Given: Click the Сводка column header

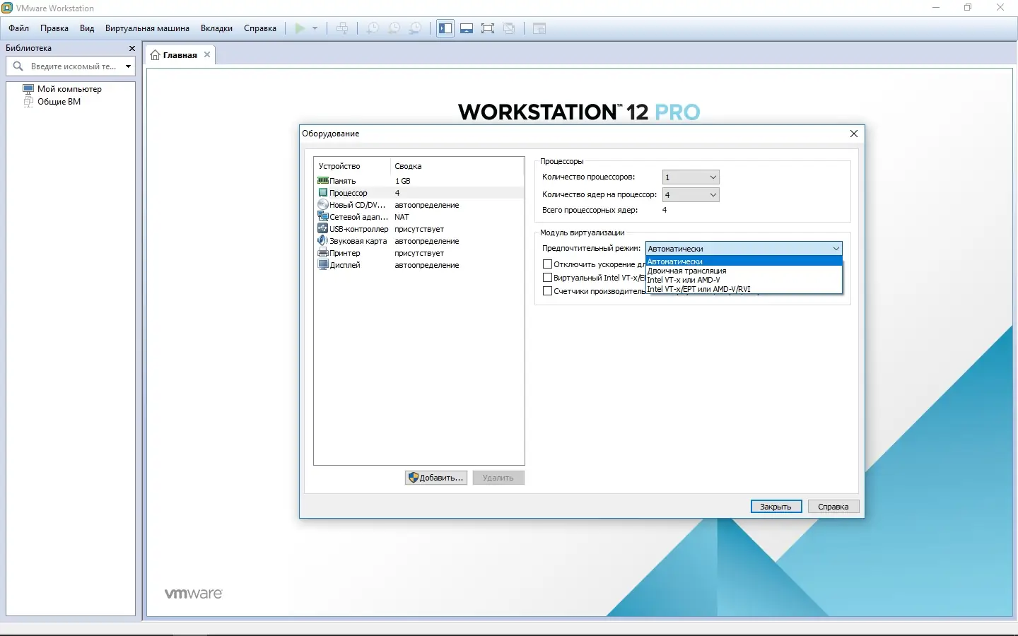Looking at the screenshot, I should click(x=457, y=166).
